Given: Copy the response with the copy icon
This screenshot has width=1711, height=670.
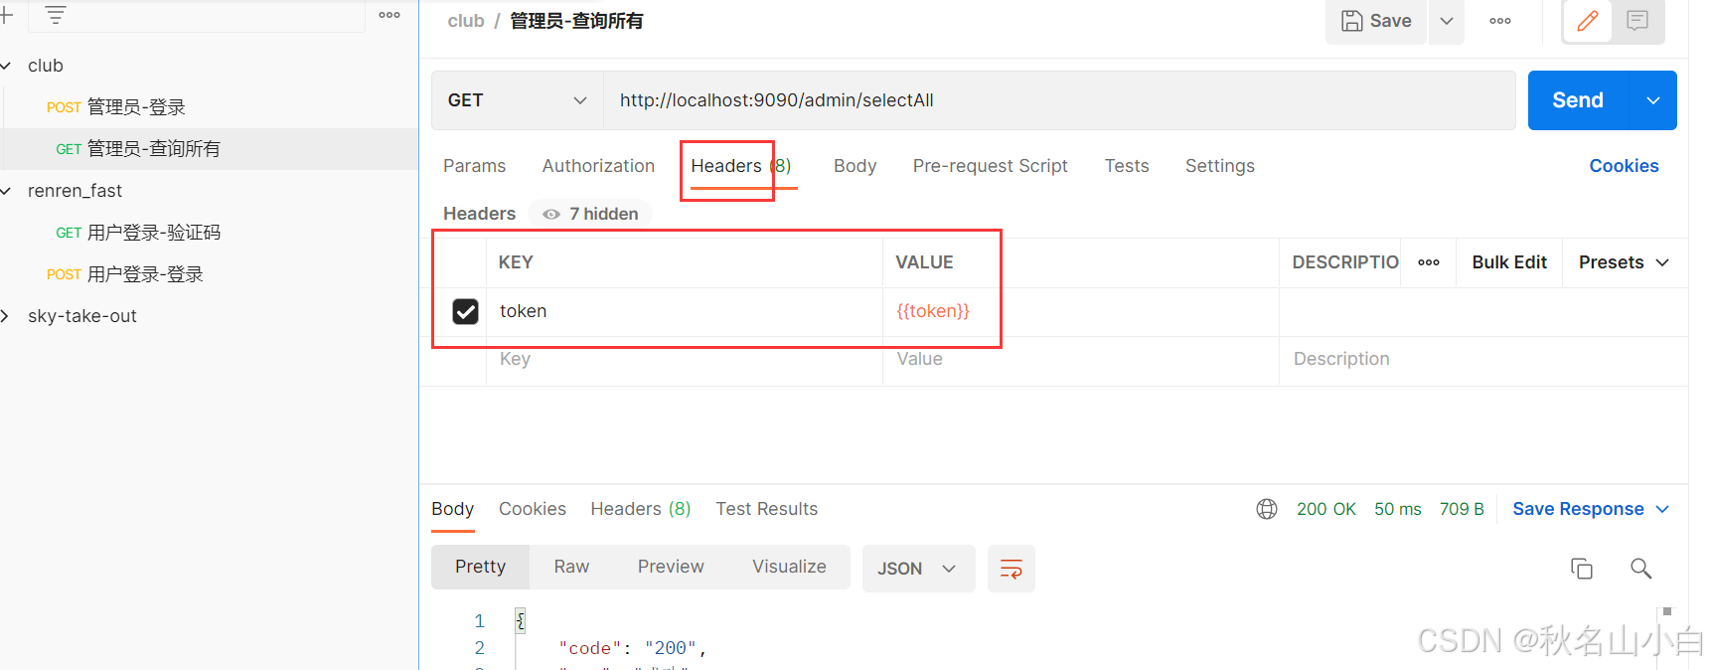Looking at the screenshot, I should [x=1582, y=569].
